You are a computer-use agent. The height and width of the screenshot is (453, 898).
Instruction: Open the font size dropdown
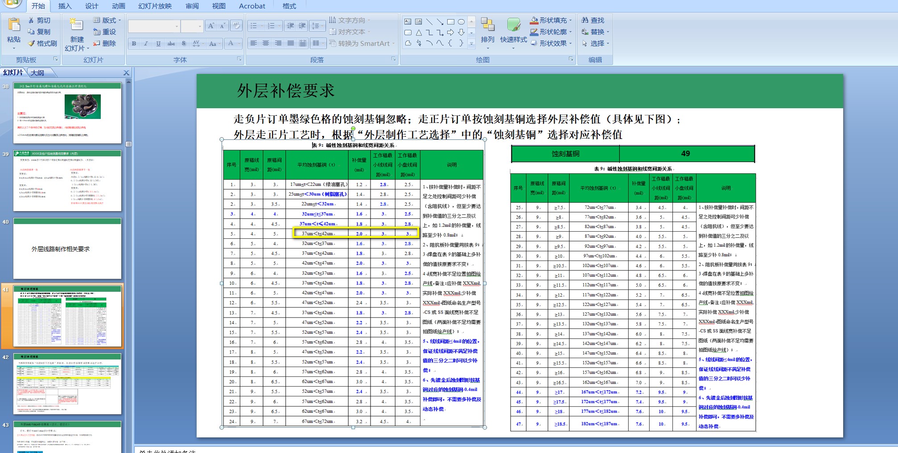pos(200,26)
